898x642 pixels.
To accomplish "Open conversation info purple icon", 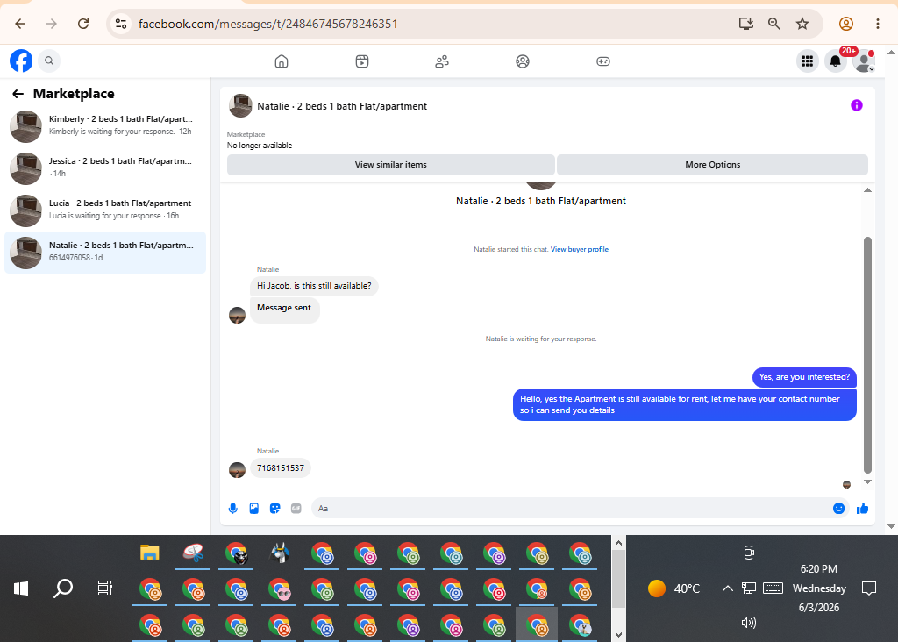I will coord(856,105).
